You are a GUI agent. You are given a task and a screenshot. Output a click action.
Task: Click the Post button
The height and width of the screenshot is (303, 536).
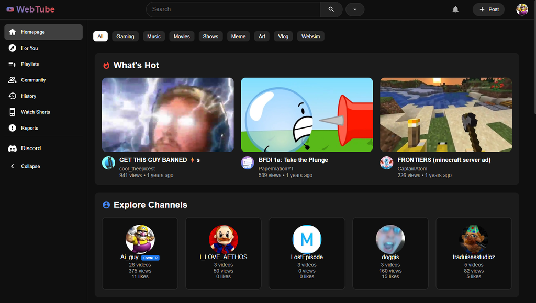pos(488,9)
